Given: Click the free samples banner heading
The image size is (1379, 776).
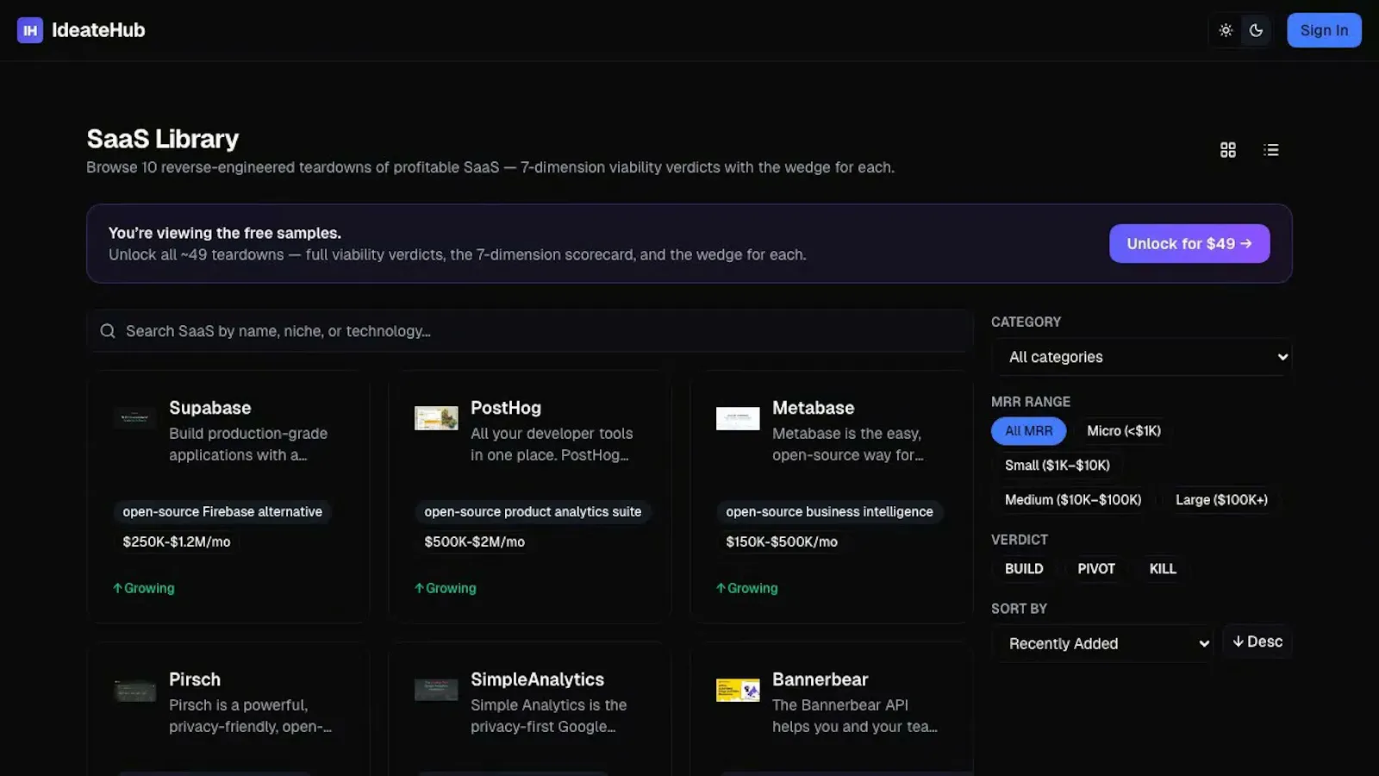Looking at the screenshot, I should tap(225, 233).
